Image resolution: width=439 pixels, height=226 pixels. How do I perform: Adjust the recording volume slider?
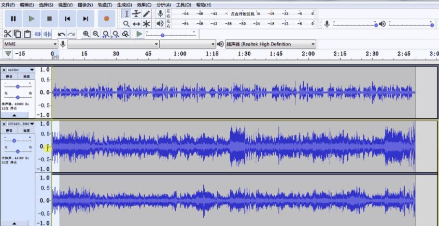coord(376,25)
